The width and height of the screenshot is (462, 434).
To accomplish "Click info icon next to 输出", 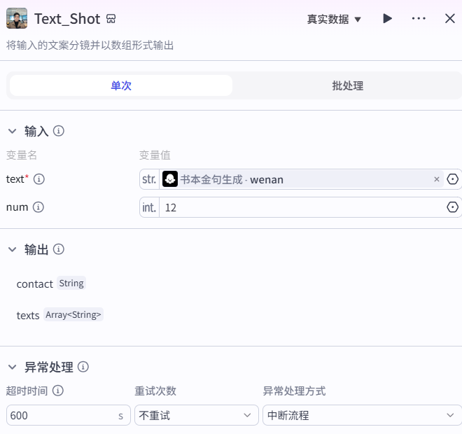I will [59, 249].
